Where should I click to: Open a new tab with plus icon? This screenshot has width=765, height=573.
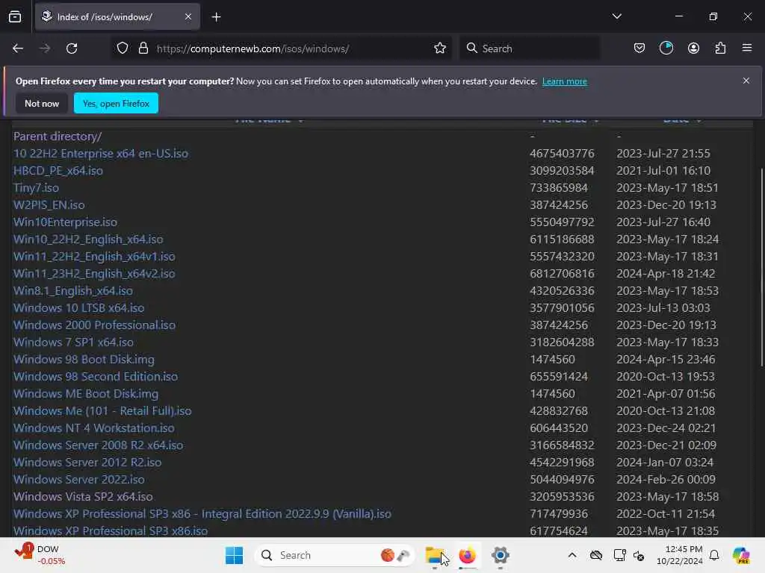click(x=216, y=17)
